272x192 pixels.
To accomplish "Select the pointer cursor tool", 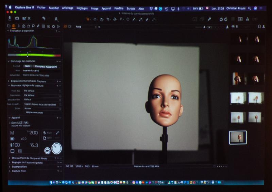I will [x=88, y=19].
